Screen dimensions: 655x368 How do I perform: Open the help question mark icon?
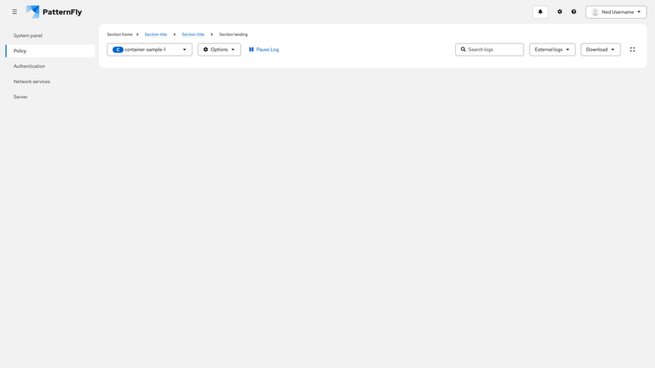click(x=574, y=12)
